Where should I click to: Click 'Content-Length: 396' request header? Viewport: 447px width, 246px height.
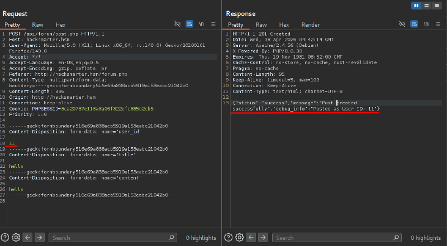pyautogui.click(x=36, y=91)
